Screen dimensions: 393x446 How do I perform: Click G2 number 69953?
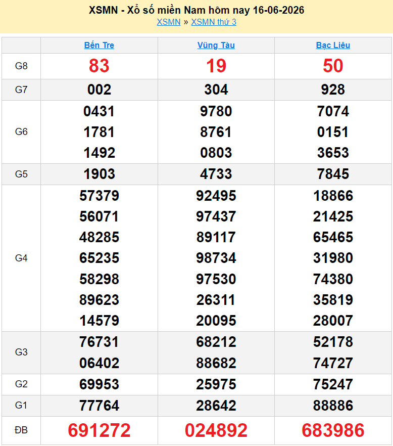tap(99, 384)
